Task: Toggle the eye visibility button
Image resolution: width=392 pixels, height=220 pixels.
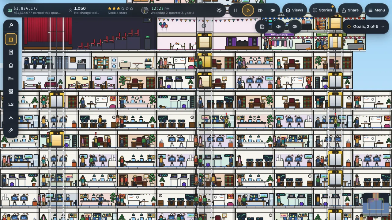Action: coord(295,27)
